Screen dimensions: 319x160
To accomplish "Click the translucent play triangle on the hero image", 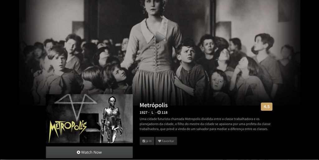I will tap(160, 37).
